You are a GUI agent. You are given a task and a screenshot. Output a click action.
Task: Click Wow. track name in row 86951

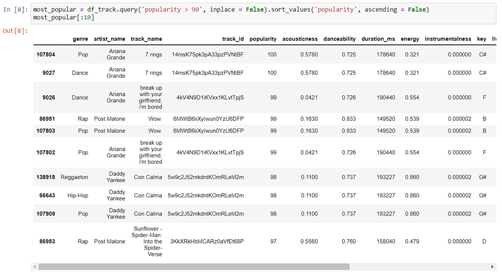pyautogui.click(x=155, y=119)
